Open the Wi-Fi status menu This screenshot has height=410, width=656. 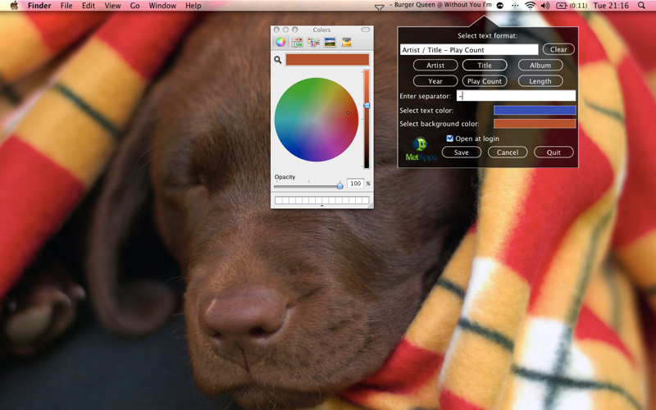[530, 6]
